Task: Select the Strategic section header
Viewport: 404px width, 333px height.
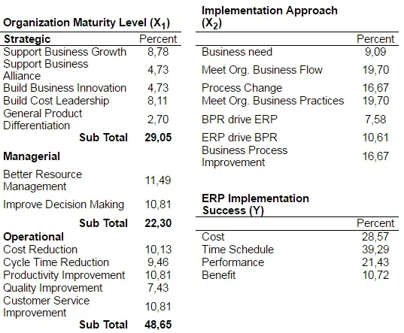Action: tap(27, 39)
